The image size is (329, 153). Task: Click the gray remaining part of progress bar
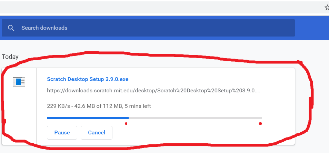coord(195,118)
